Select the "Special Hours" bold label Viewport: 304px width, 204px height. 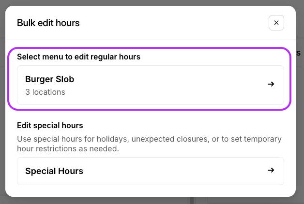point(54,171)
